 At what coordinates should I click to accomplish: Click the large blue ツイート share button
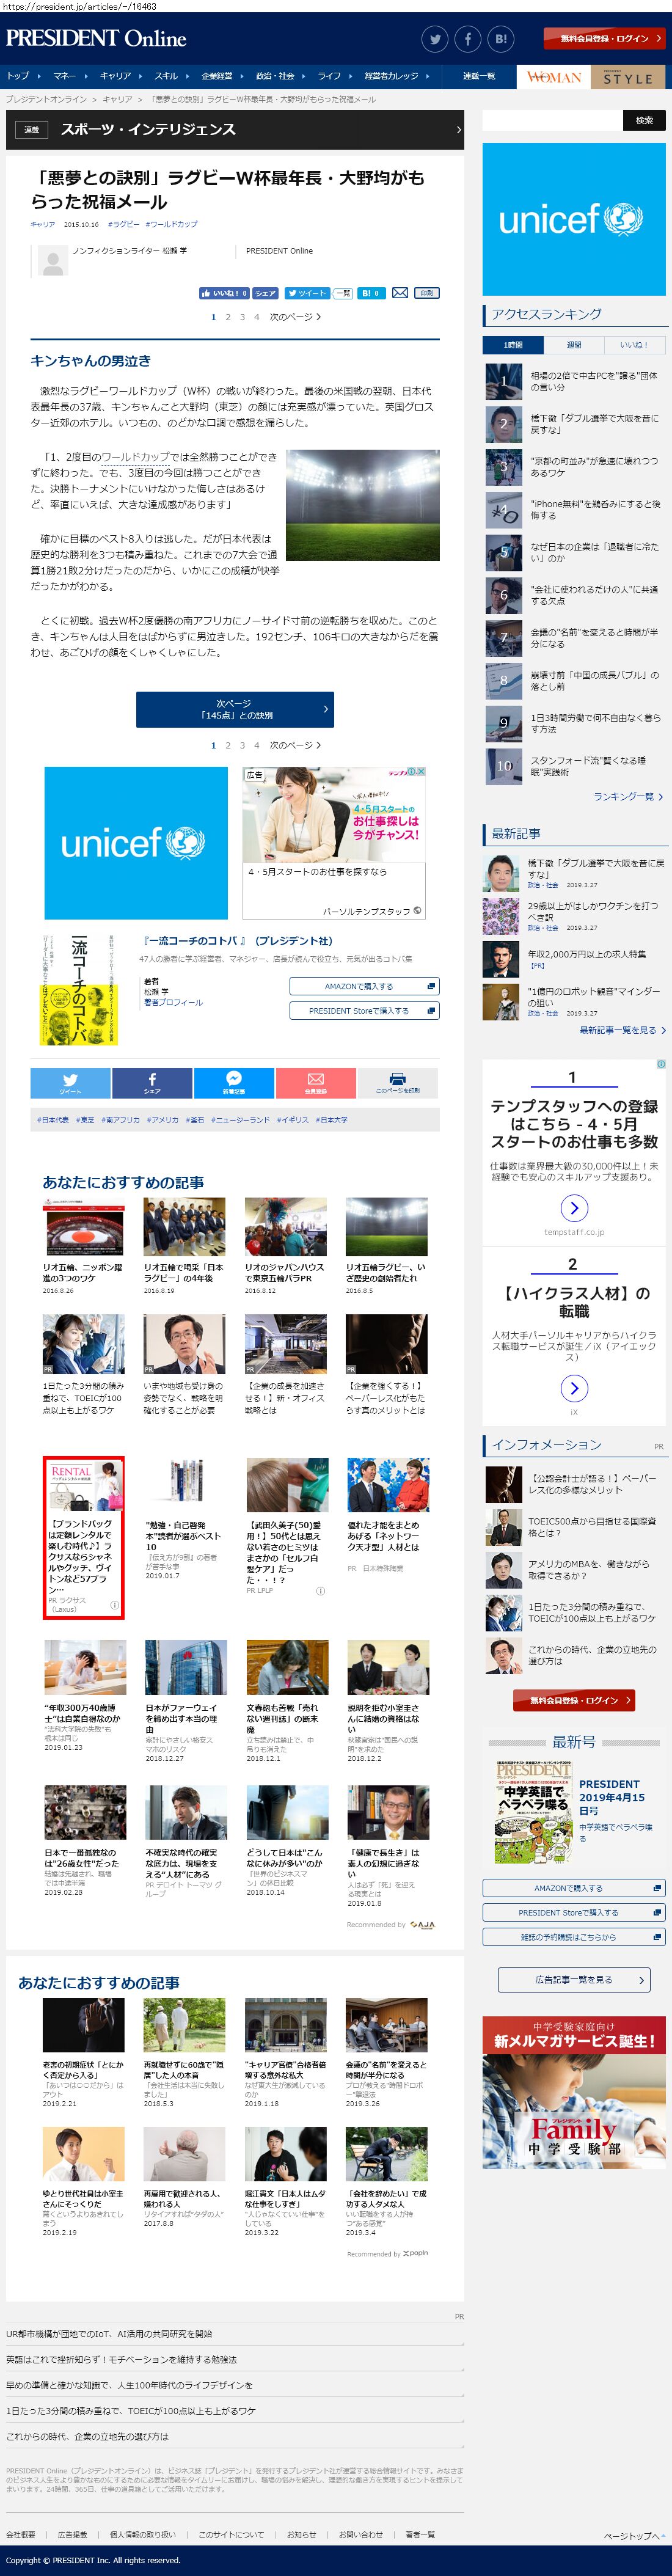click(x=70, y=1083)
